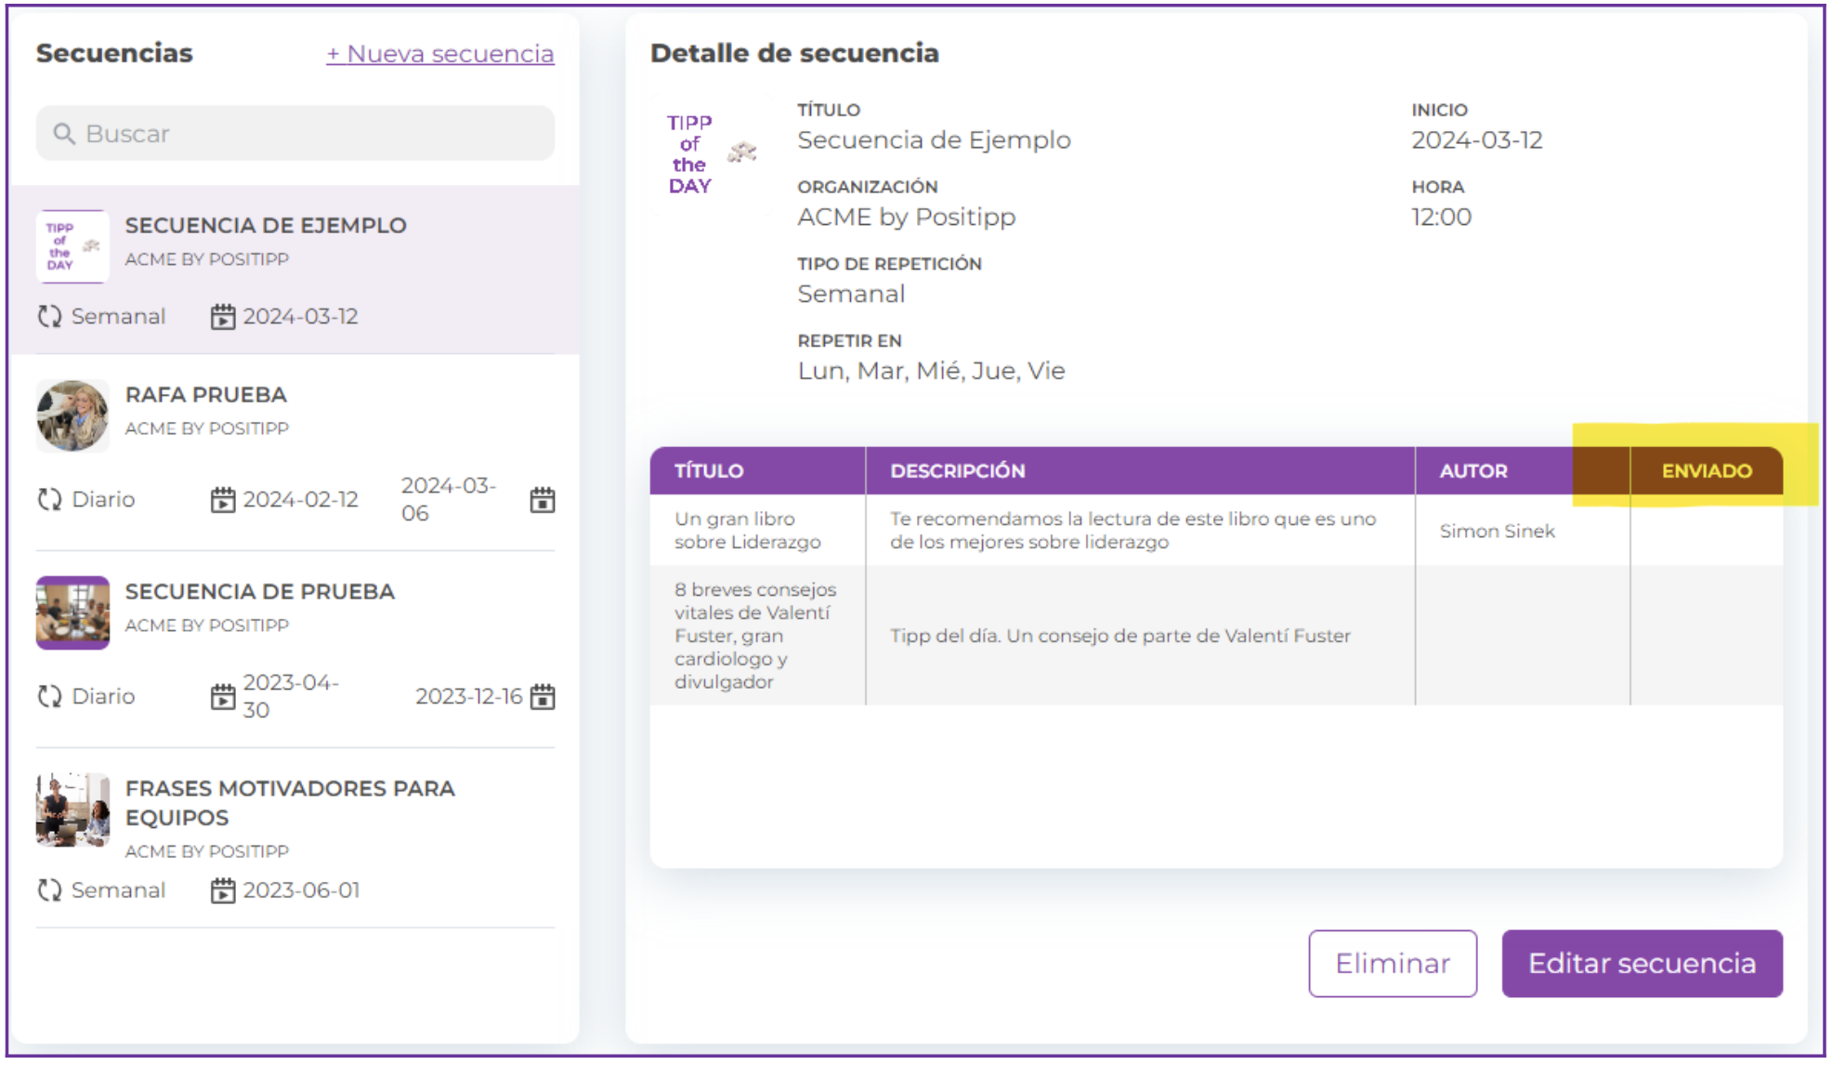The width and height of the screenshot is (1832, 1065).
Task: Click the Rafa Prueba thumbnail photo
Action: [x=72, y=415]
